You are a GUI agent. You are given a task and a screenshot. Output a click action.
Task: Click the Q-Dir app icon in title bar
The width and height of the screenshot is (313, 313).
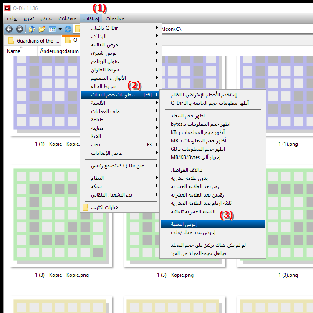point(8,8)
